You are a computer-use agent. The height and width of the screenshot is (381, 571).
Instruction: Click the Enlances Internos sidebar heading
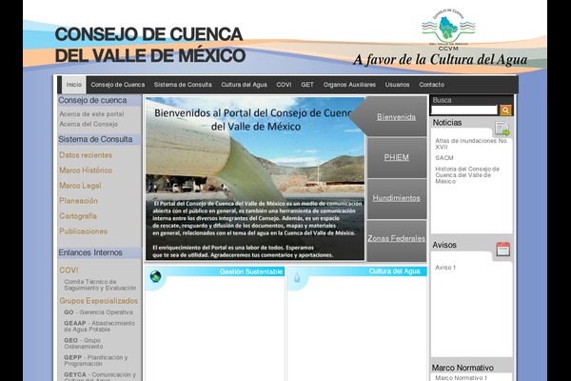pyautogui.click(x=90, y=252)
